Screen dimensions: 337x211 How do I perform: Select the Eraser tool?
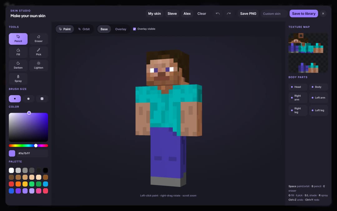click(x=38, y=39)
